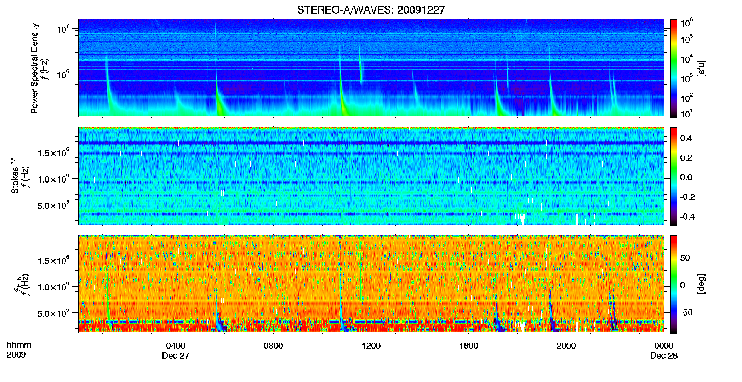Click the 0.4 value on Stokes colorbar
Viewport: 742px width, 382px height.
pos(686,138)
